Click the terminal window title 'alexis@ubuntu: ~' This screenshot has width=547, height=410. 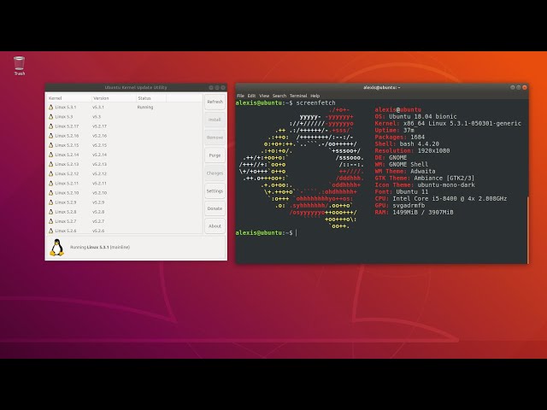point(382,87)
